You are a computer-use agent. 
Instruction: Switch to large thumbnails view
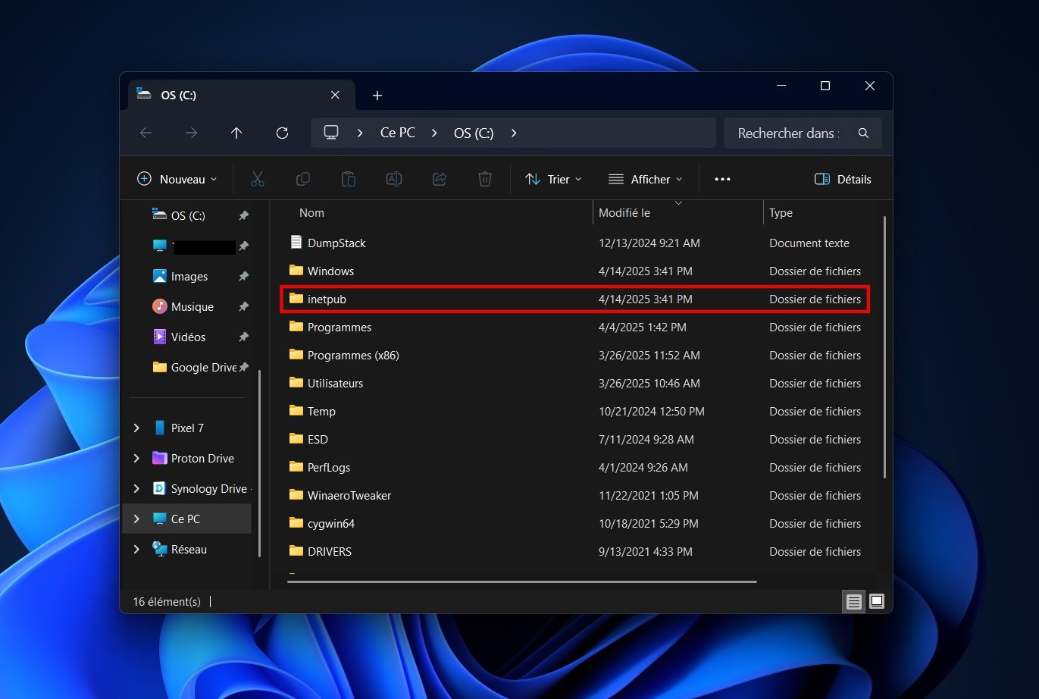pos(877,602)
